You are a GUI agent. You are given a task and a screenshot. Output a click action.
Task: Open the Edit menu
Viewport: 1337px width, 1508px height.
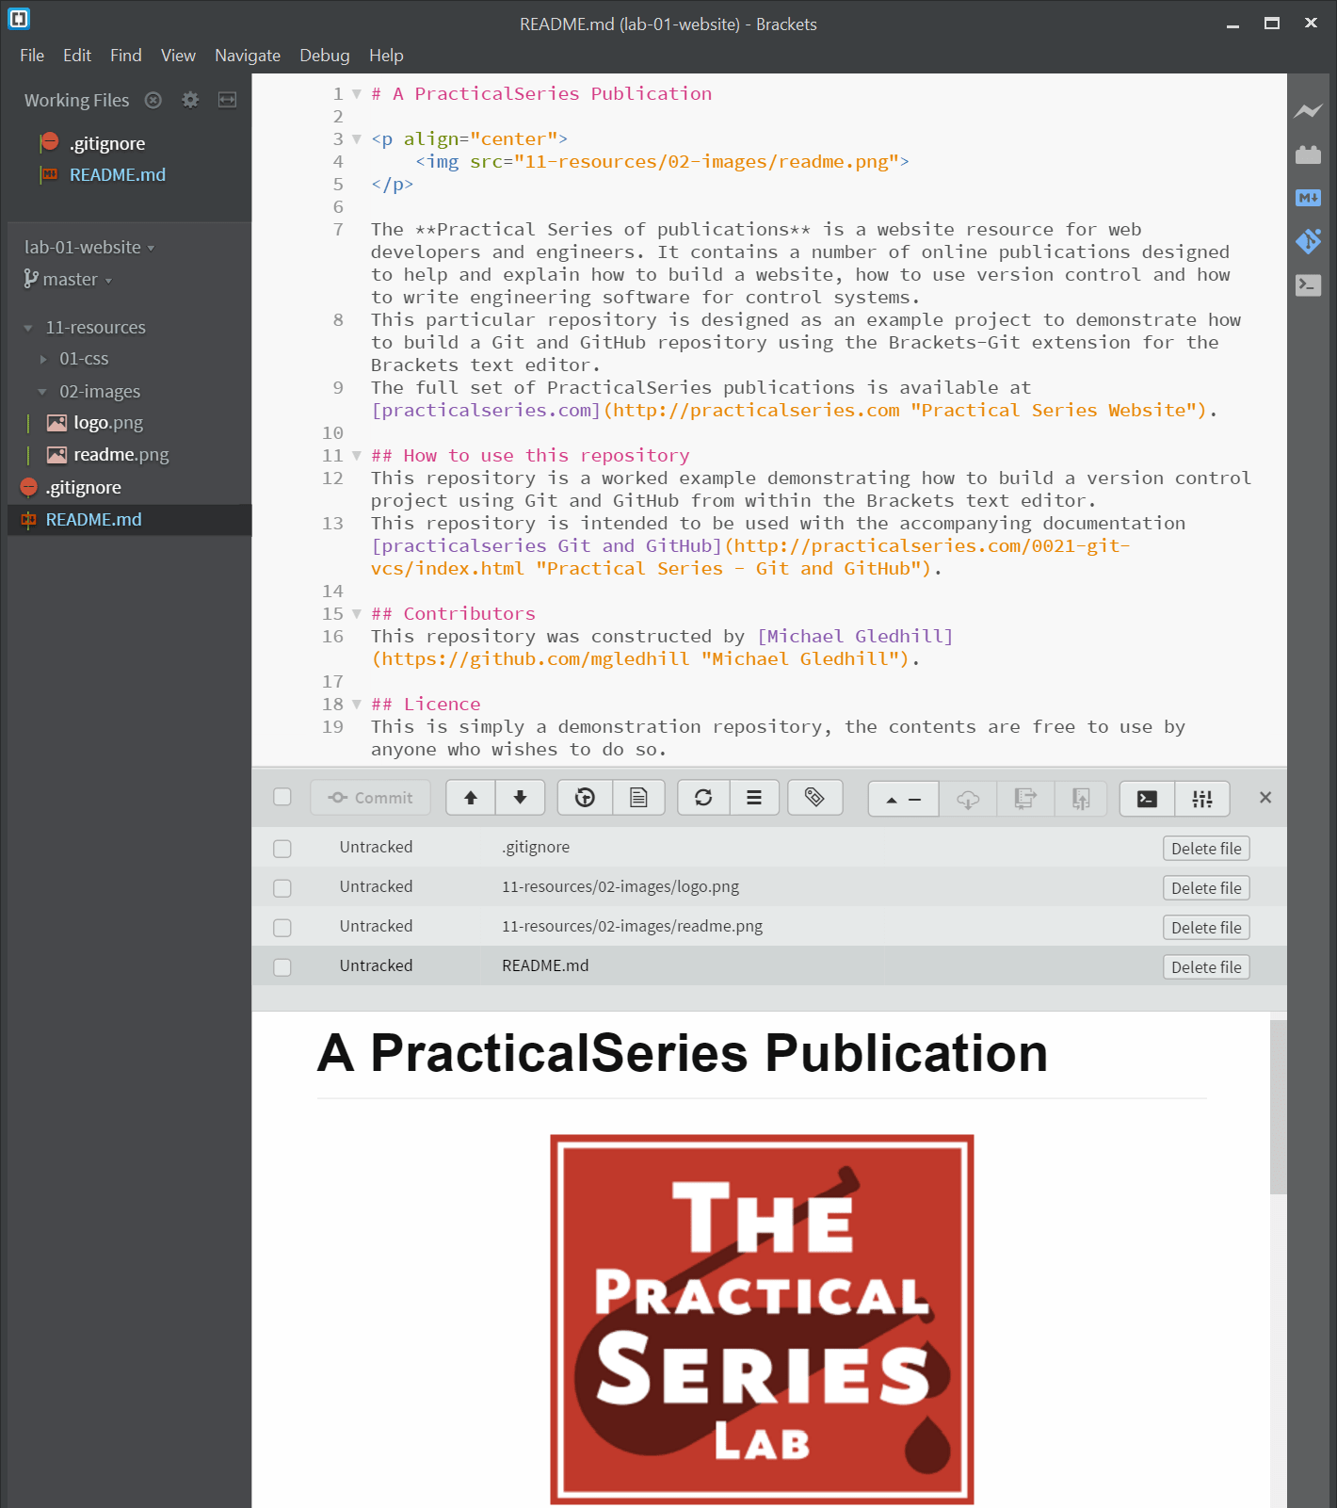[x=77, y=56]
